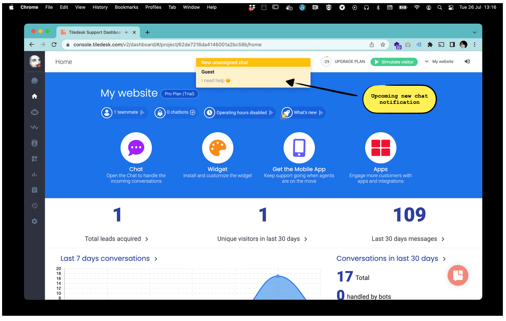This screenshot has height=321, width=506.
Task: Open the Bookmarks menu
Action: 127,7
